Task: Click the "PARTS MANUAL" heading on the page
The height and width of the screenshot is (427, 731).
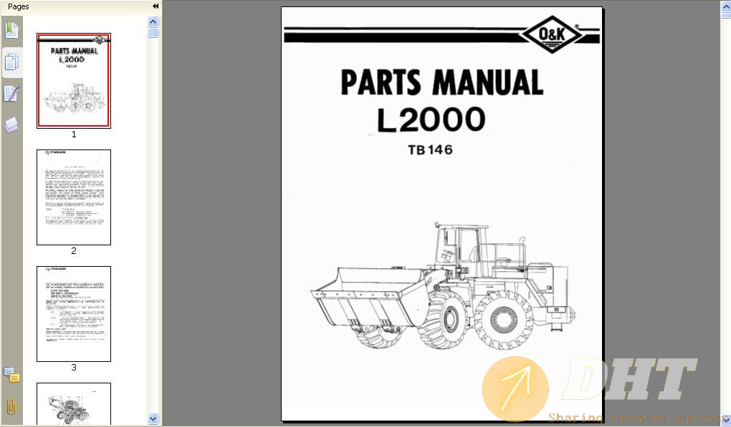Action: (442, 82)
